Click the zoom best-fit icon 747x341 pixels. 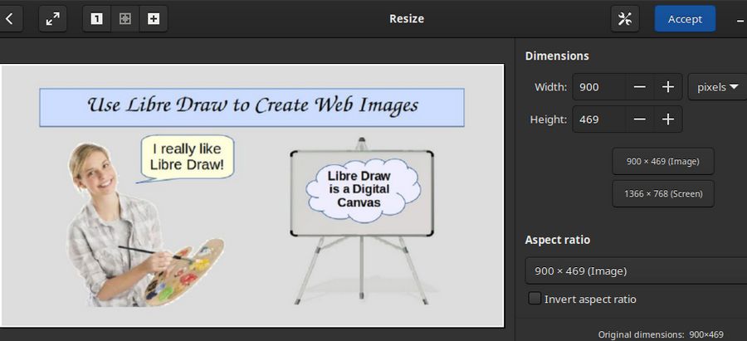pos(125,19)
